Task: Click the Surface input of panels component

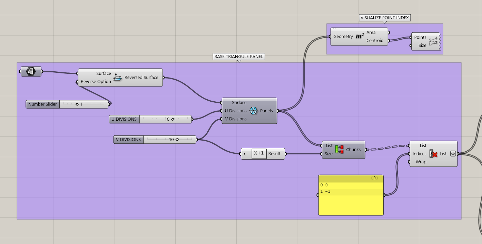Action: point(239,103)
